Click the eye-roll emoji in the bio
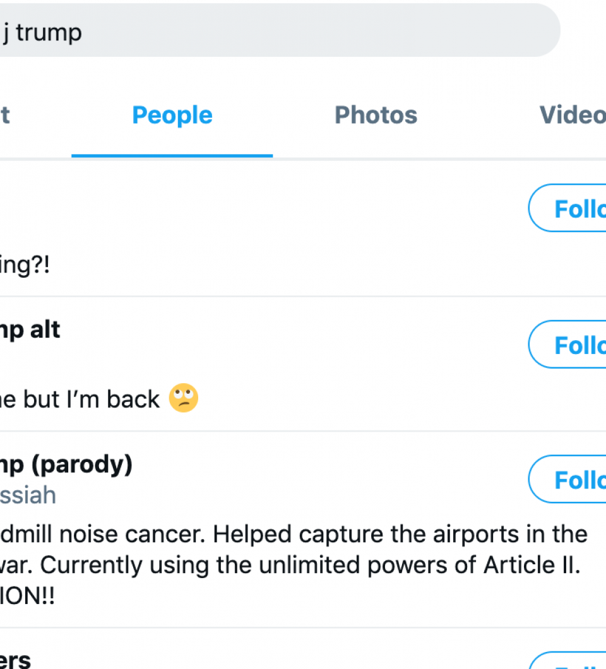606x669 pixels. pyautogui.click(x=184, y=398)
